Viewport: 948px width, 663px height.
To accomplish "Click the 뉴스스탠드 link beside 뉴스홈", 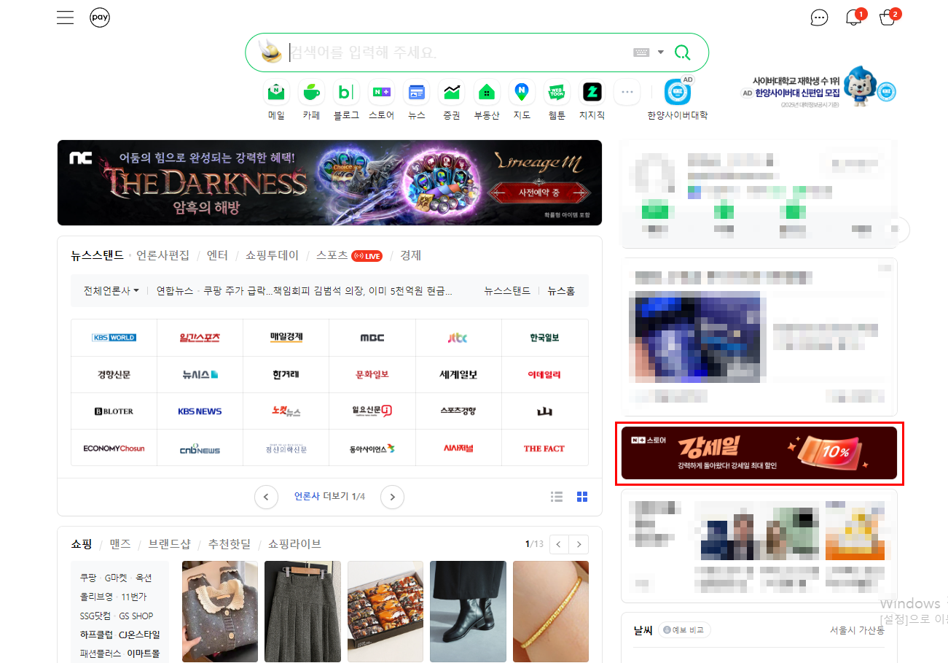I will click(x=507, y=290).
